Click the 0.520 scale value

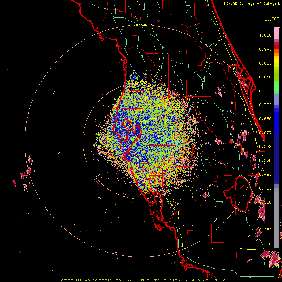click(x=265, y=161)
